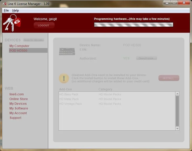Viewport: 192px width, 151px height.
Task: Select POD HD500 in Devices list
Action: (28, 50)
